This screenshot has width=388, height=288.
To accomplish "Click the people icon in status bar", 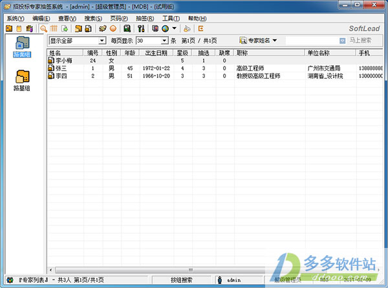I will (10, 280).
